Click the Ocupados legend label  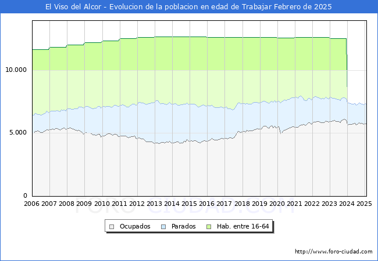[x=135, y=226]
